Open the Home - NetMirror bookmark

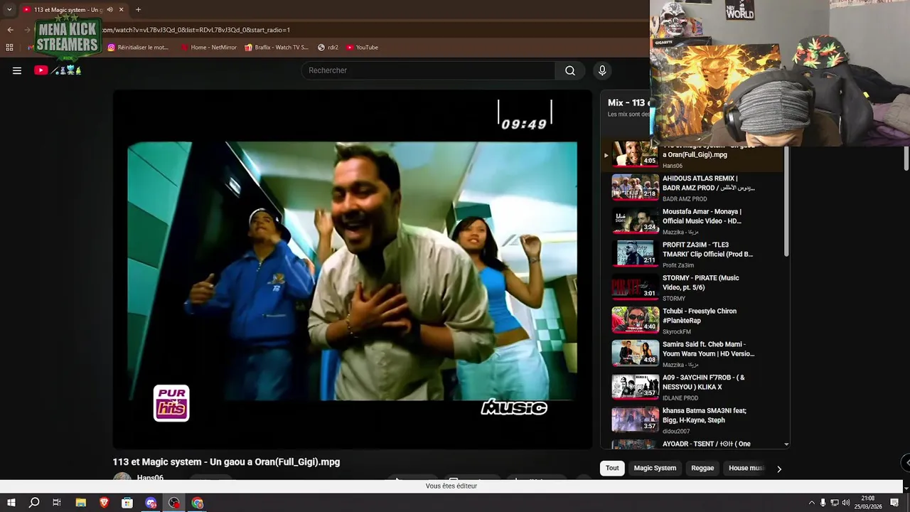tap(208, 48)
